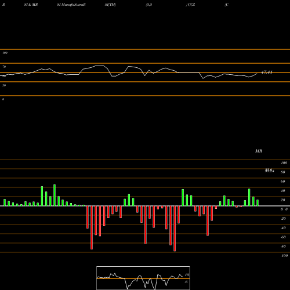Select the -20 label on MR axis

pos(283,219)
